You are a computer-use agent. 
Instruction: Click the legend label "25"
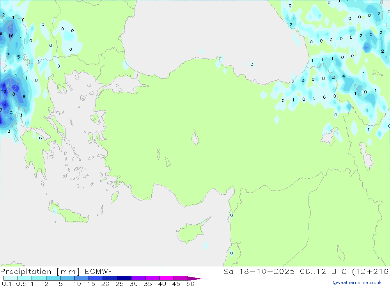coord(119,284)
